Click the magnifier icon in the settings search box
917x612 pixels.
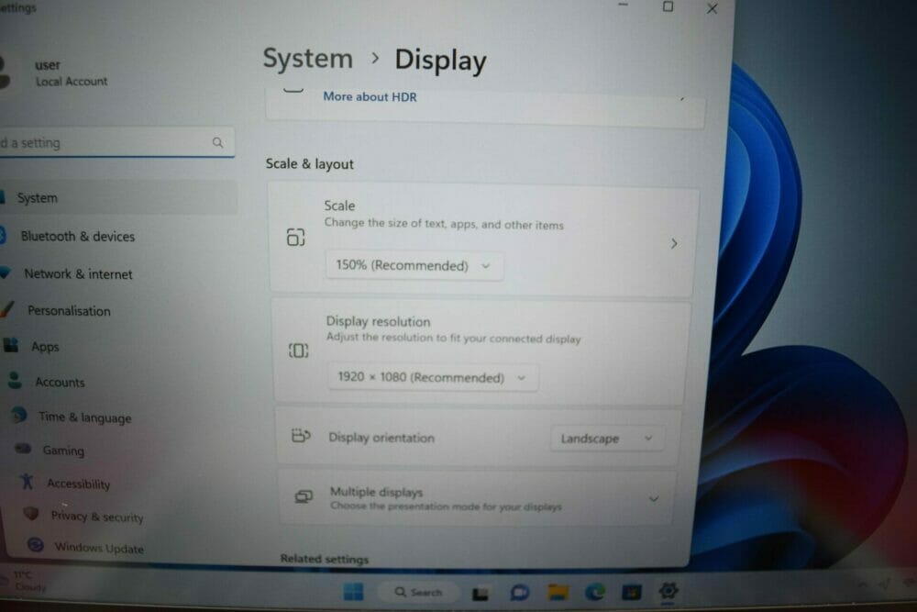click(x=217, y=142)
